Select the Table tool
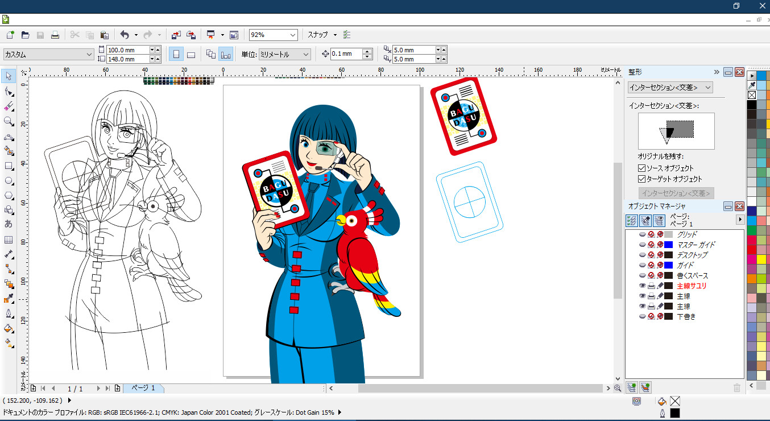The height and width of the screenshot is (421, 770). (9, 240)
